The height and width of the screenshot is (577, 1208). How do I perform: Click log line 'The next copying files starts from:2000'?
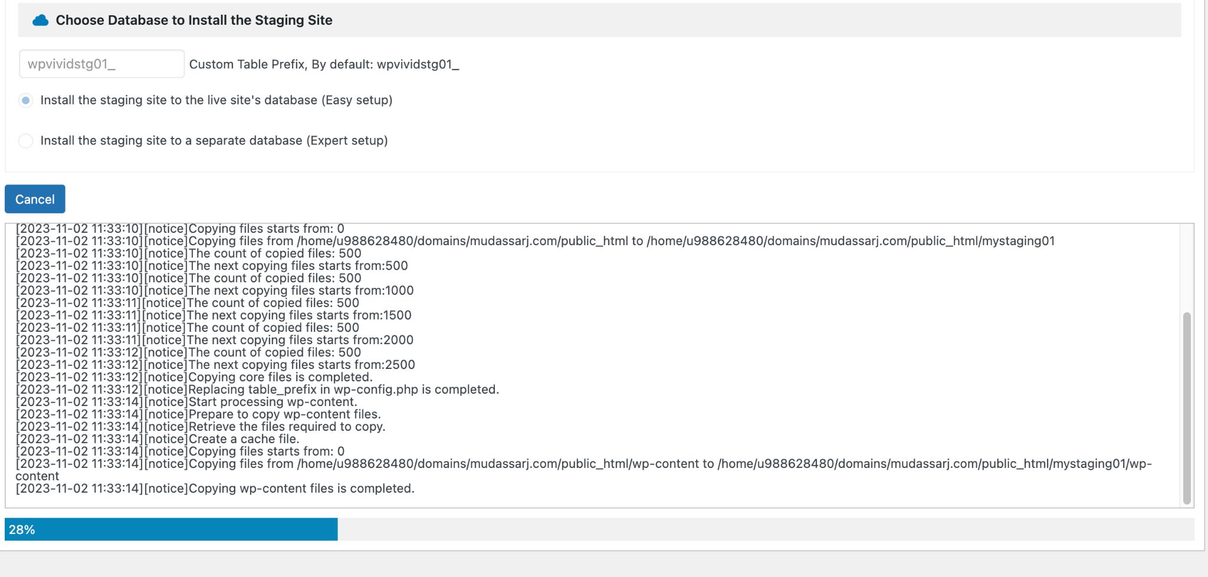click(215, 340)
